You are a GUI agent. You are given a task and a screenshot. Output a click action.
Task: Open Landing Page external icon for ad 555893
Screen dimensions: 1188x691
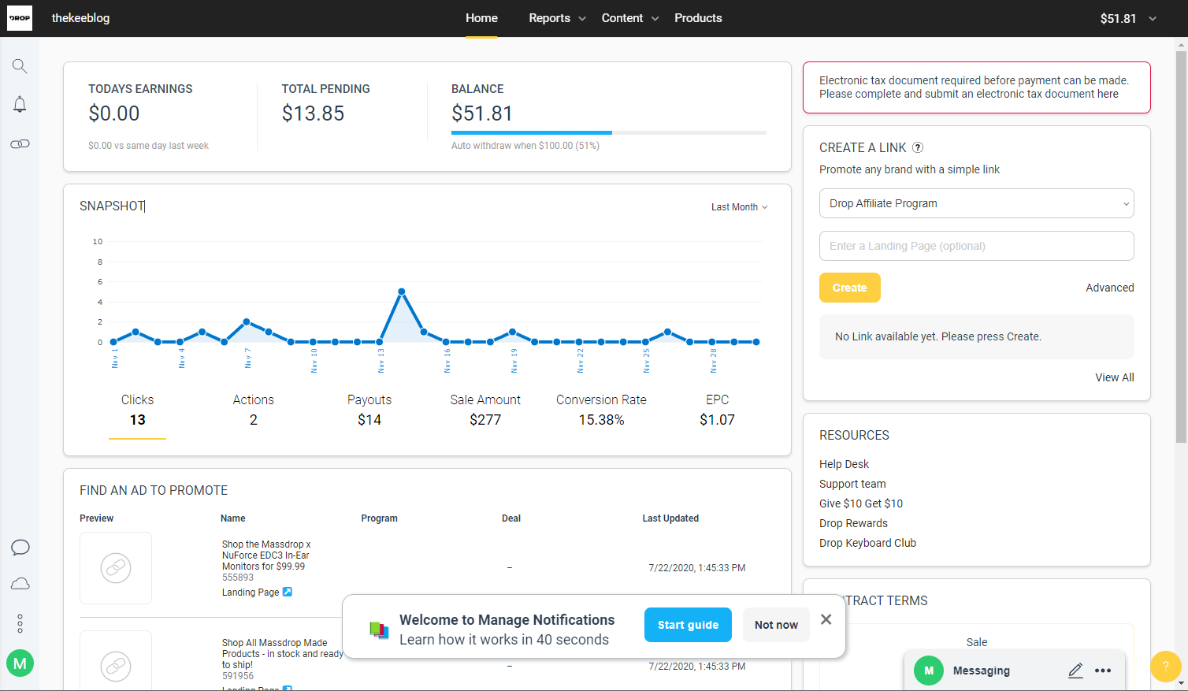click(288, 592)
